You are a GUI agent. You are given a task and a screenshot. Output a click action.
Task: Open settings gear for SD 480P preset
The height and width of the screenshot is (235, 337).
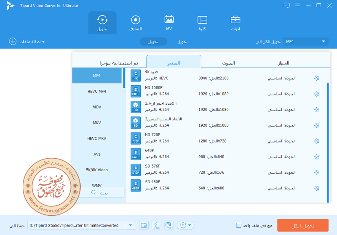(x=317, y=188)
